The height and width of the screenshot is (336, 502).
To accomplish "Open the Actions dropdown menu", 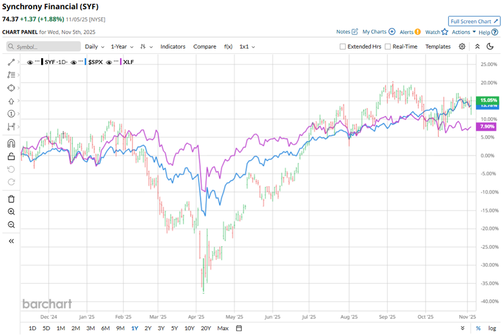I will pos(463,32).
